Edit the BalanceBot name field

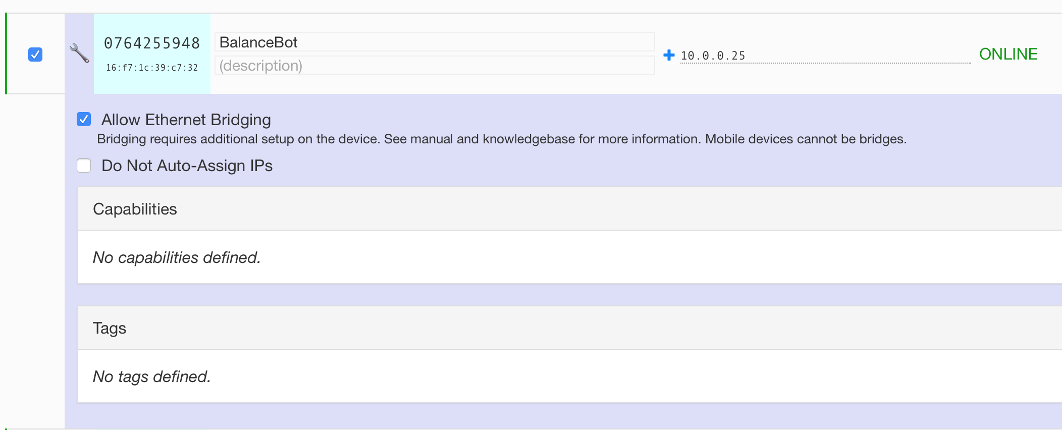435,42
